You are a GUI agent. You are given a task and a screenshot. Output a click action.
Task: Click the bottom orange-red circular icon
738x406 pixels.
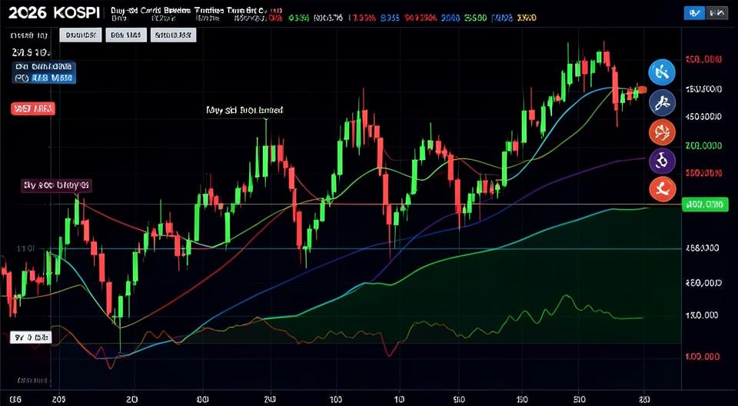tap(662, 188)
